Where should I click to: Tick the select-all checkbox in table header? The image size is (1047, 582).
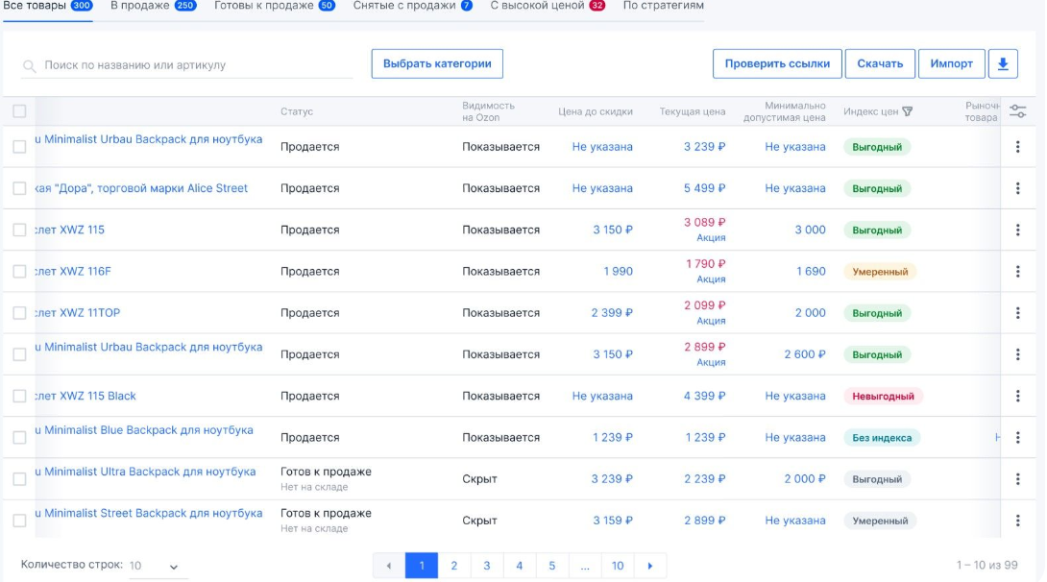(x=19, y=111)
